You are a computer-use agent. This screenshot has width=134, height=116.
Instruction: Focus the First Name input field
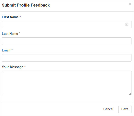[x=66, y=24]
